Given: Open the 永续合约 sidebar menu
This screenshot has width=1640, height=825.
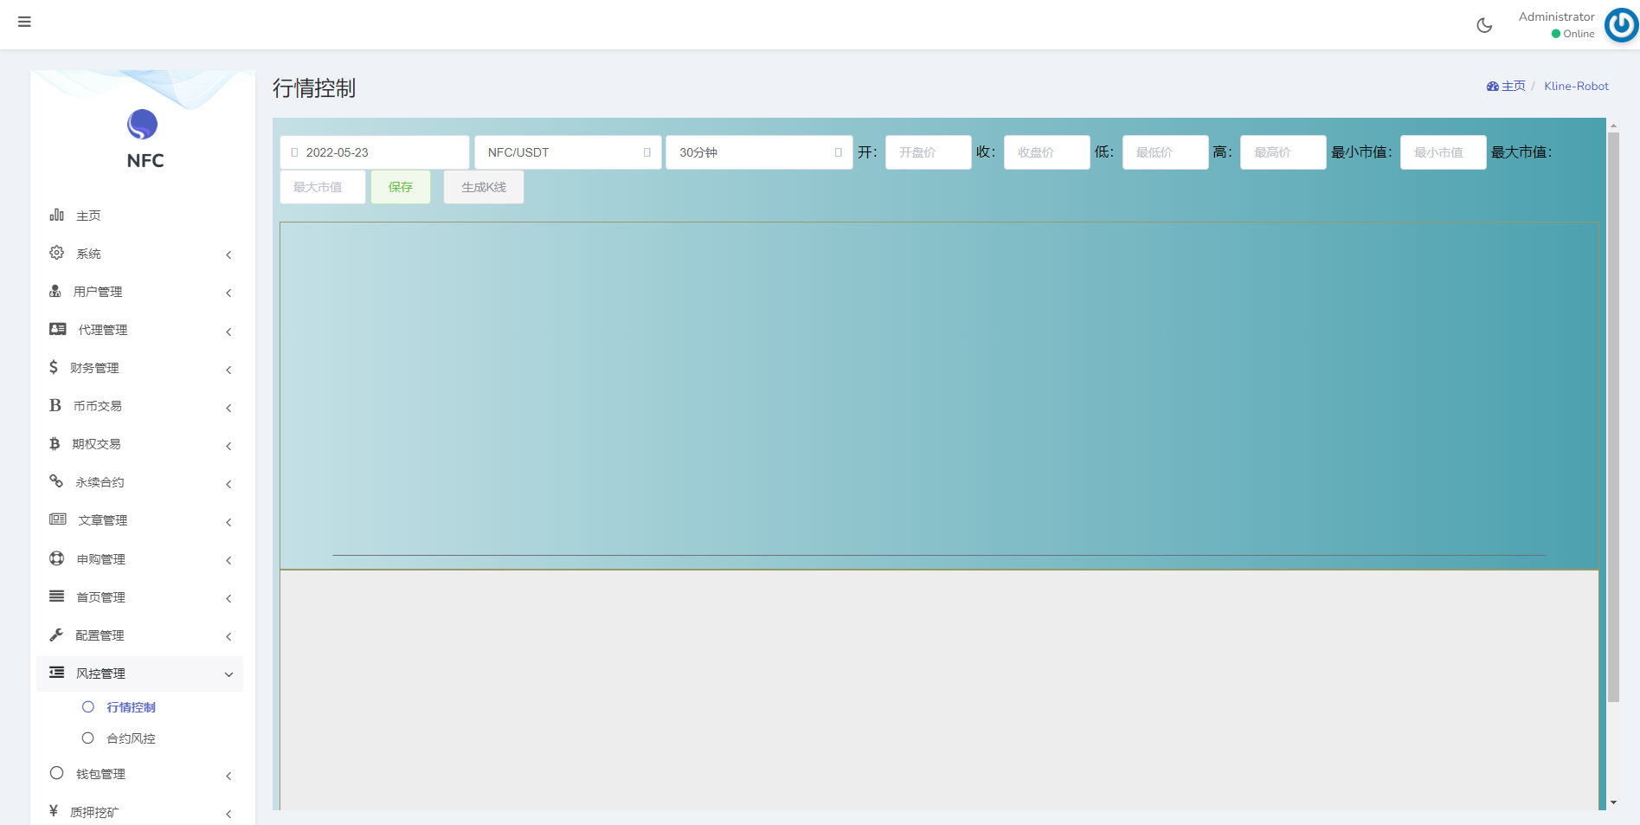Looking at the screenshot, I should point(138,482).
